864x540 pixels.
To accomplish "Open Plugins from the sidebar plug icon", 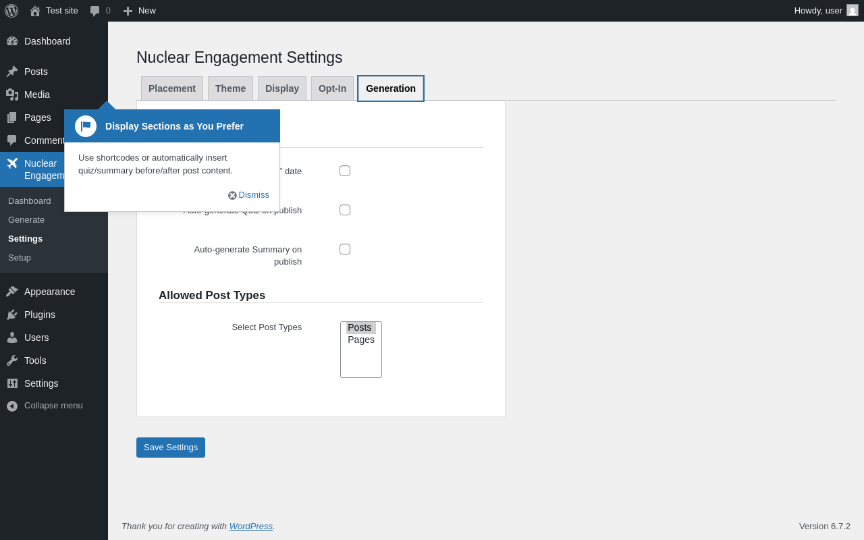I will click(x=12, y=315).
